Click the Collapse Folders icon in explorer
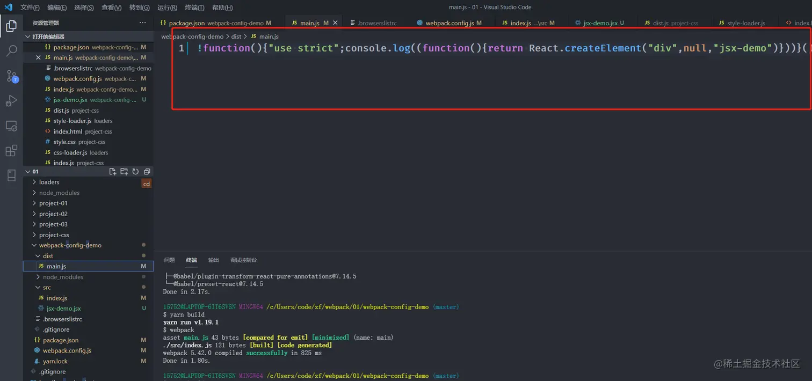Viewport: 812px width, 381px height. [x=147, y=172]
